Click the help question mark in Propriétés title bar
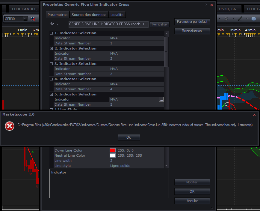 pos(206,5)
